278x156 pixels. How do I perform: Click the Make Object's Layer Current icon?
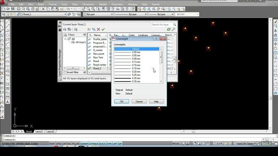[69, 14]
